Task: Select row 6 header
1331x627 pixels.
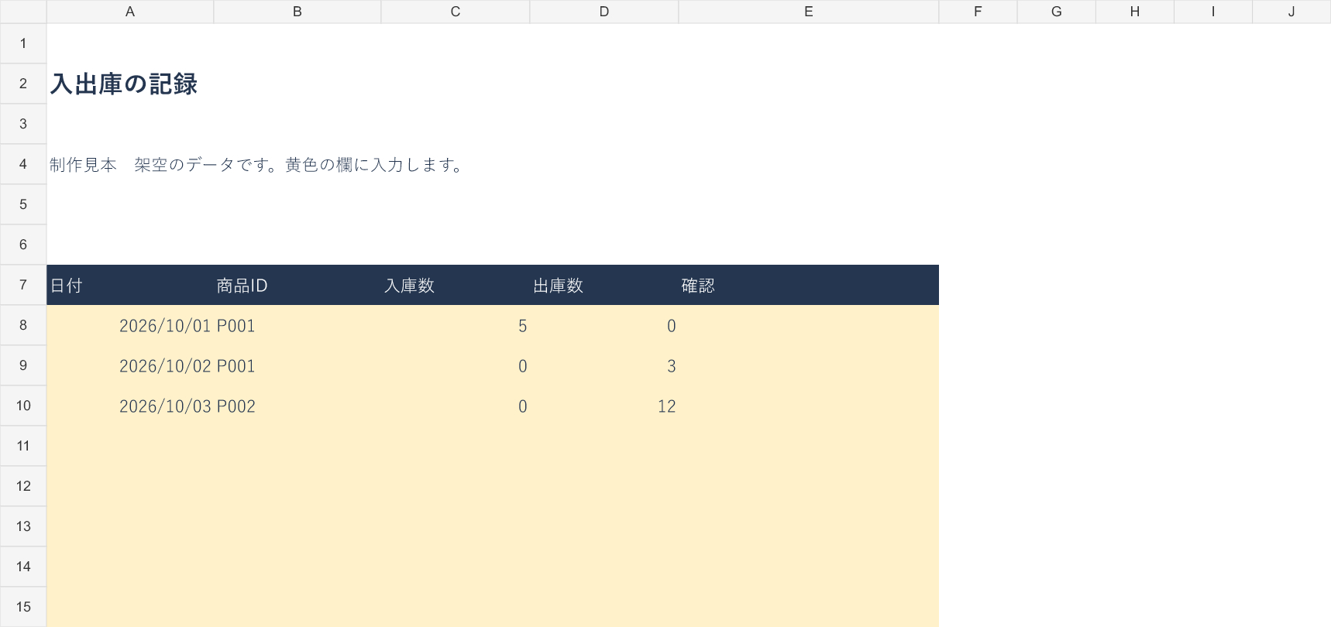Action: coord(23,245)
